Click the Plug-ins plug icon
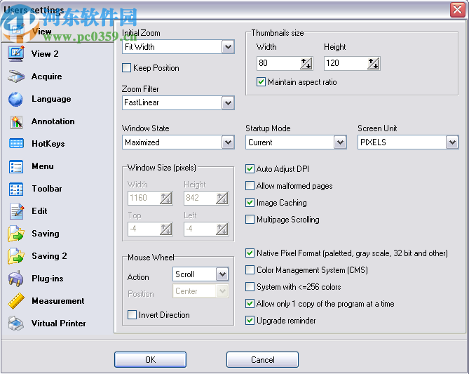Viewport: 469px width, 374px height. coord(16,279)
